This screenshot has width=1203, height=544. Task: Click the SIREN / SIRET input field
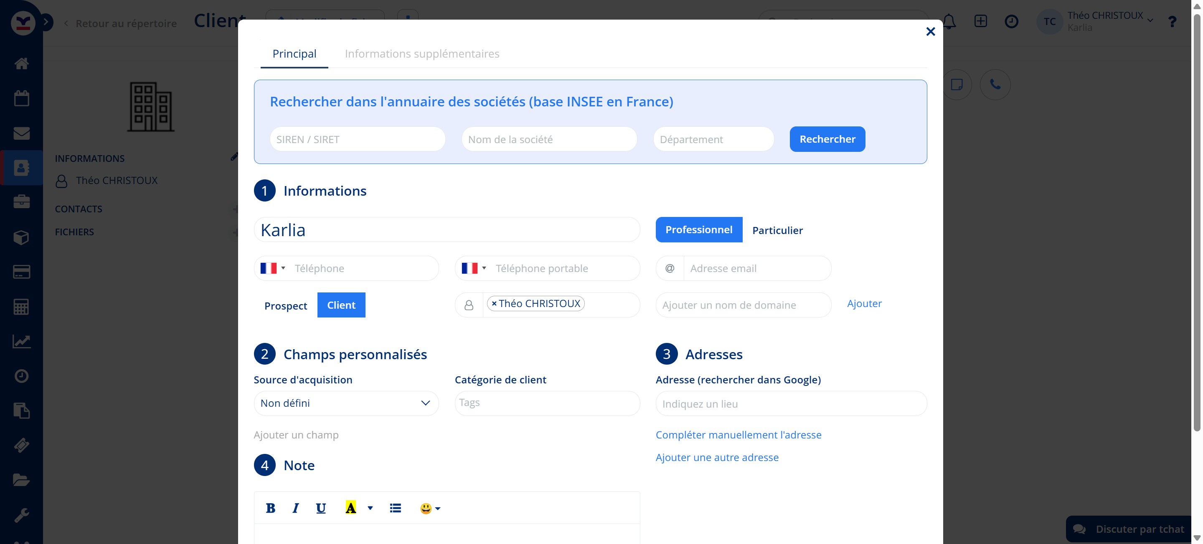tap(357, 139)
